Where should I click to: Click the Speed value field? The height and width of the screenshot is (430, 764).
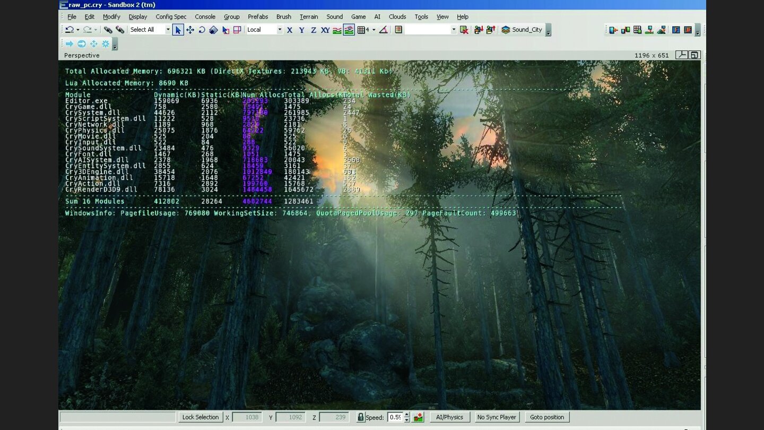[x=395, y=417]
